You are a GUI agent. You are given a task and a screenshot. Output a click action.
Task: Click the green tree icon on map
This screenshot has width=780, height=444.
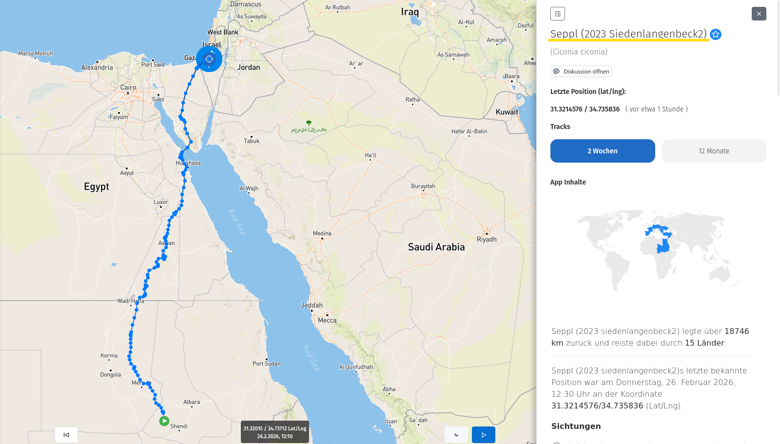coord(309,123)
